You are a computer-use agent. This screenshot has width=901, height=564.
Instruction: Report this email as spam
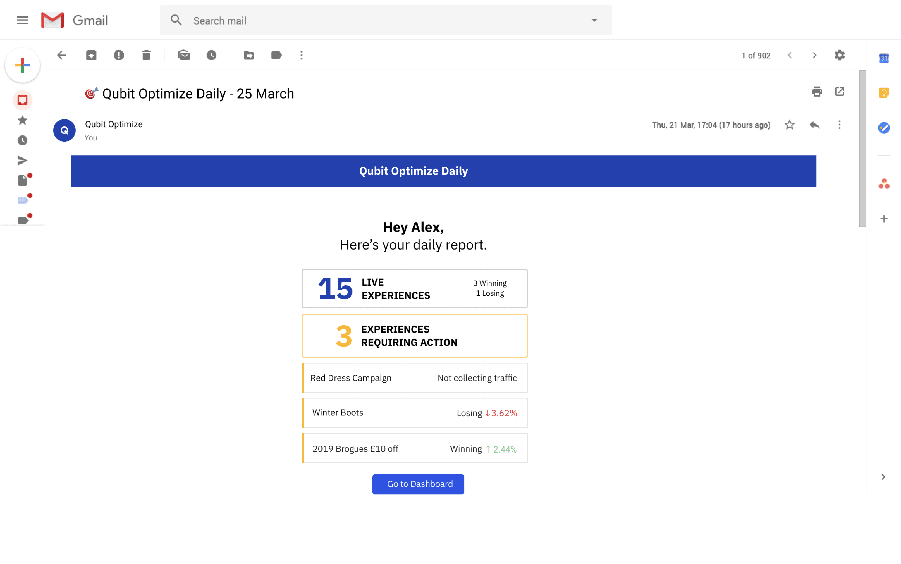[118, 55]
